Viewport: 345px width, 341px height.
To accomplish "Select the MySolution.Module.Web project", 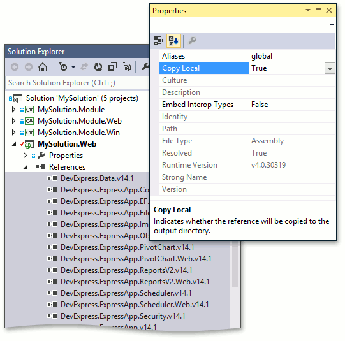I will click(80, 121).
